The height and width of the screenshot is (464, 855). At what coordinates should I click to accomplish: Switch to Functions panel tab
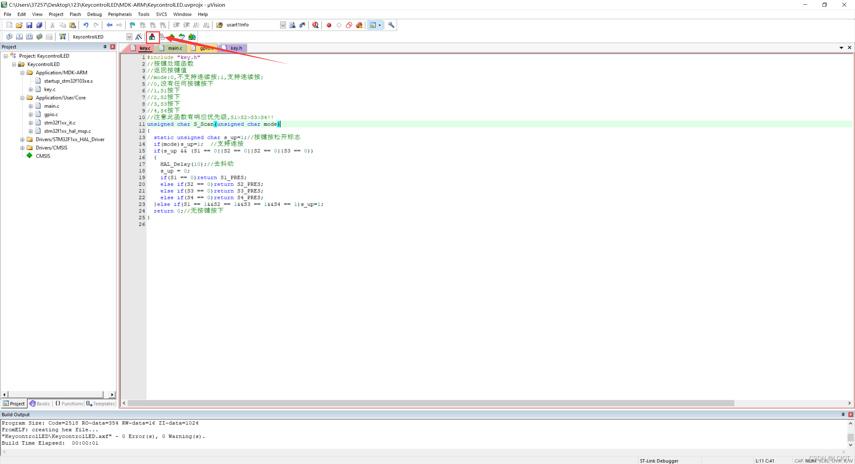pyautogui.click(x=69, y=404)
